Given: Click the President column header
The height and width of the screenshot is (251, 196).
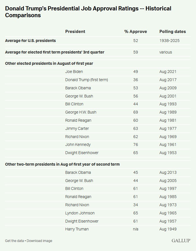Looking at the screenshot, I should click(x=75, y=32).
